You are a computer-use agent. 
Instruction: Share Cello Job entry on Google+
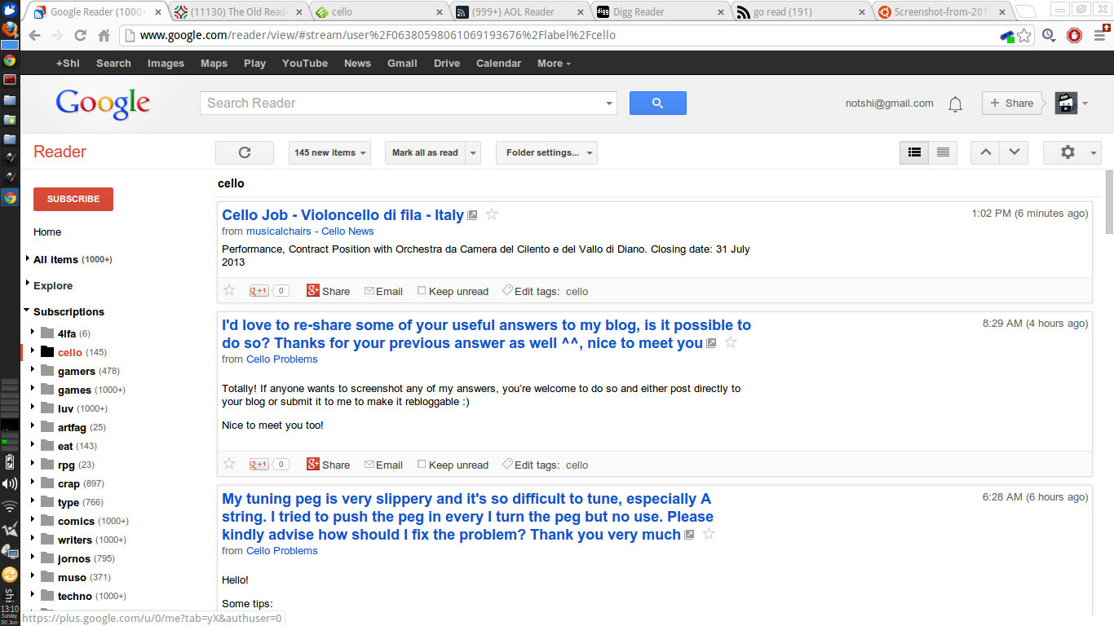coord(328,291)
